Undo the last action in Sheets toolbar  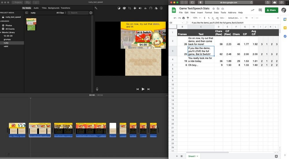[175, 18]
